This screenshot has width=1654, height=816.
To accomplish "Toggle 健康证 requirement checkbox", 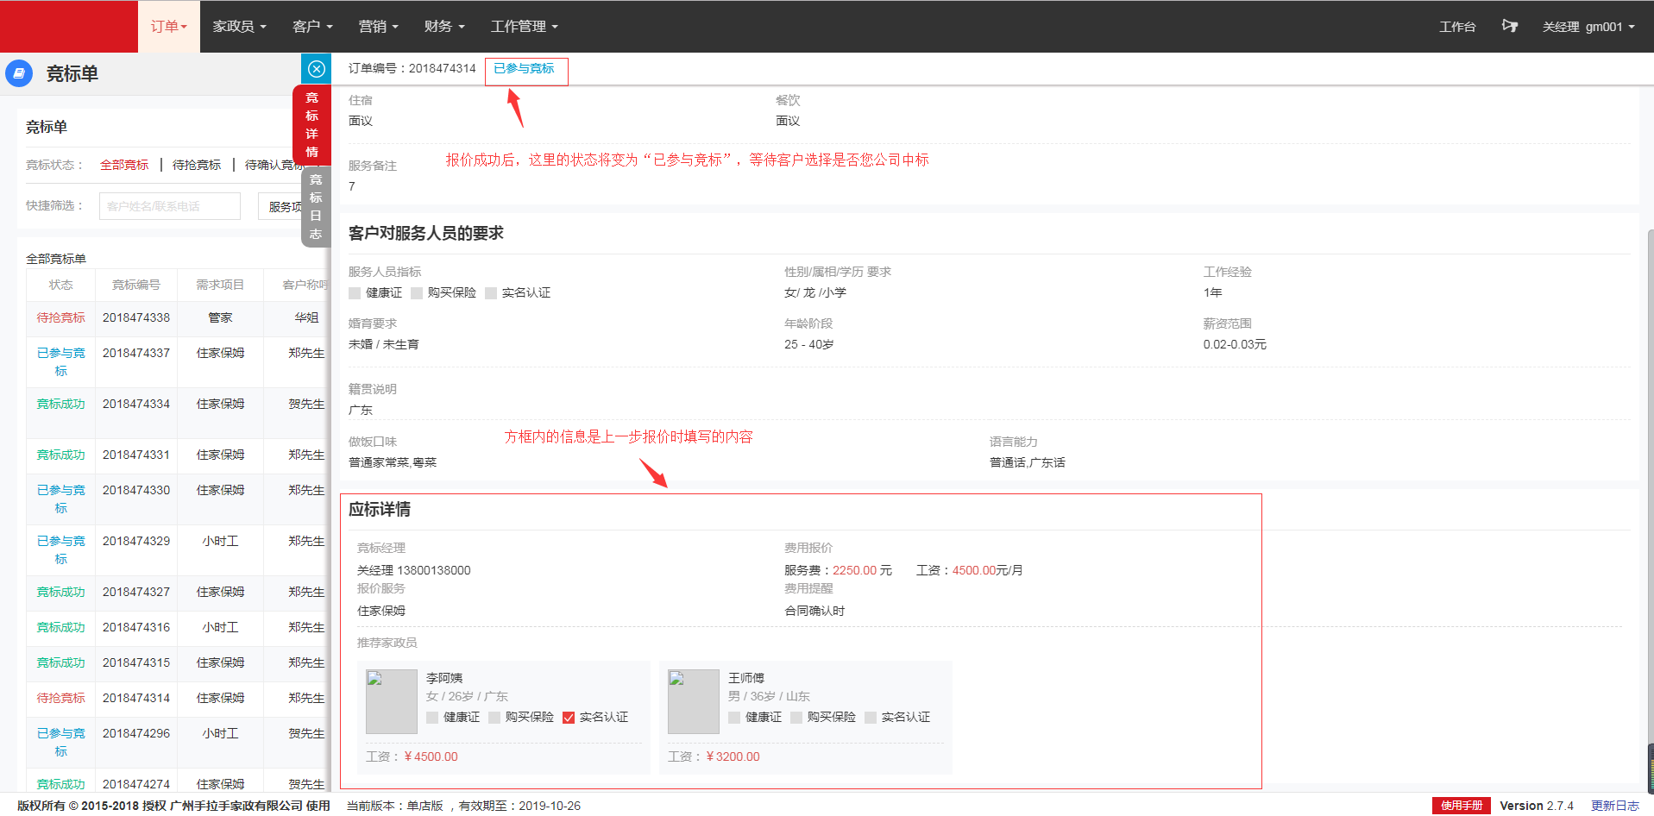I will 355,293.
